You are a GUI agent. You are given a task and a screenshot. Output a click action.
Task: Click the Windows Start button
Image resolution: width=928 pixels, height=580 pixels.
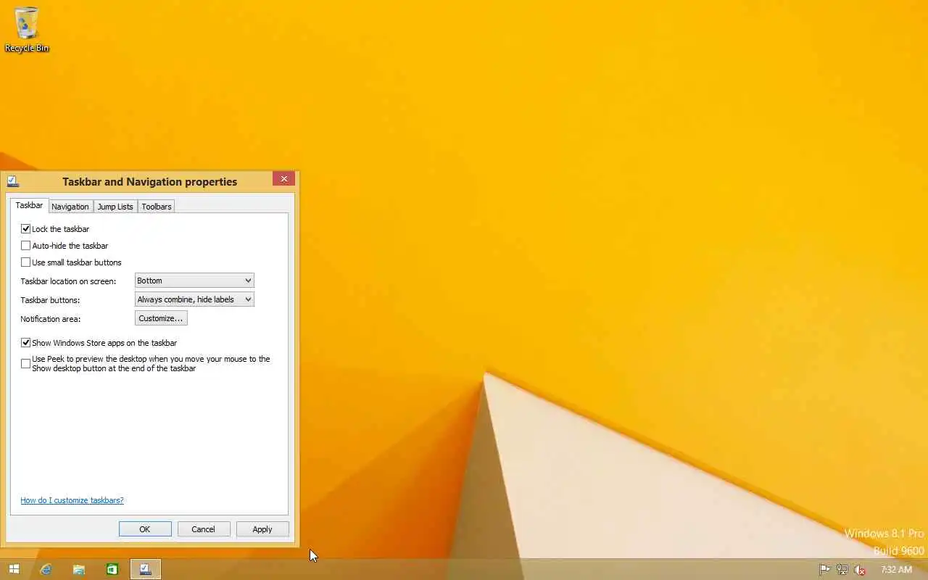[x=13, y=569]
